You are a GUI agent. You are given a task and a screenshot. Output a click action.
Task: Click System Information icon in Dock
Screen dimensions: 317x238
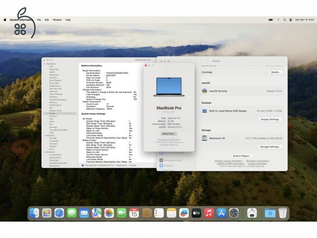click(x=252, y=213)
